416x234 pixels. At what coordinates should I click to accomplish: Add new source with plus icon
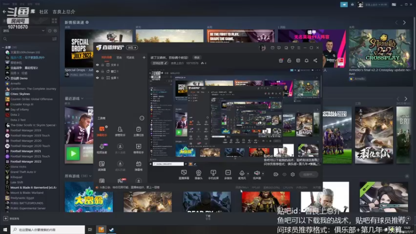click(144, 57)
